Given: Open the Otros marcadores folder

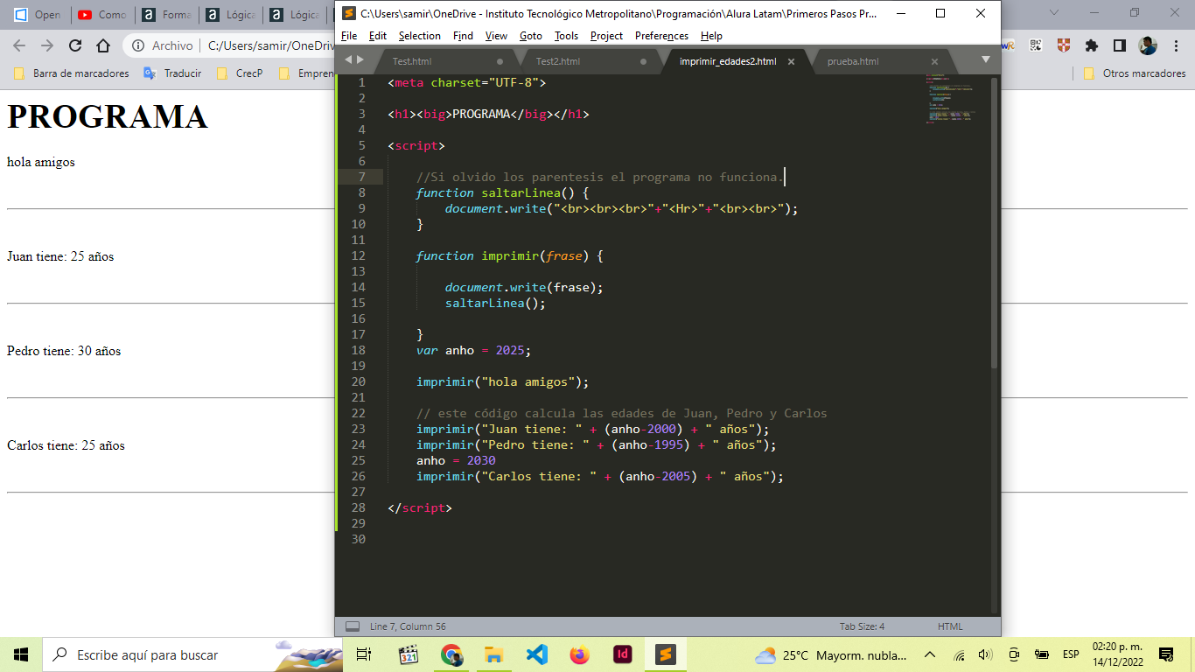Looking at the screenshot, I should point(1135,73).
